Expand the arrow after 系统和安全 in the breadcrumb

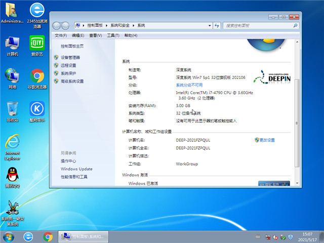[134, 25]
